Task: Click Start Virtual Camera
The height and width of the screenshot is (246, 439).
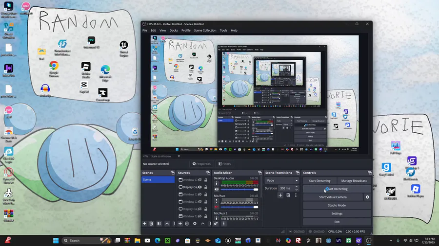Action: click(333, 197)
